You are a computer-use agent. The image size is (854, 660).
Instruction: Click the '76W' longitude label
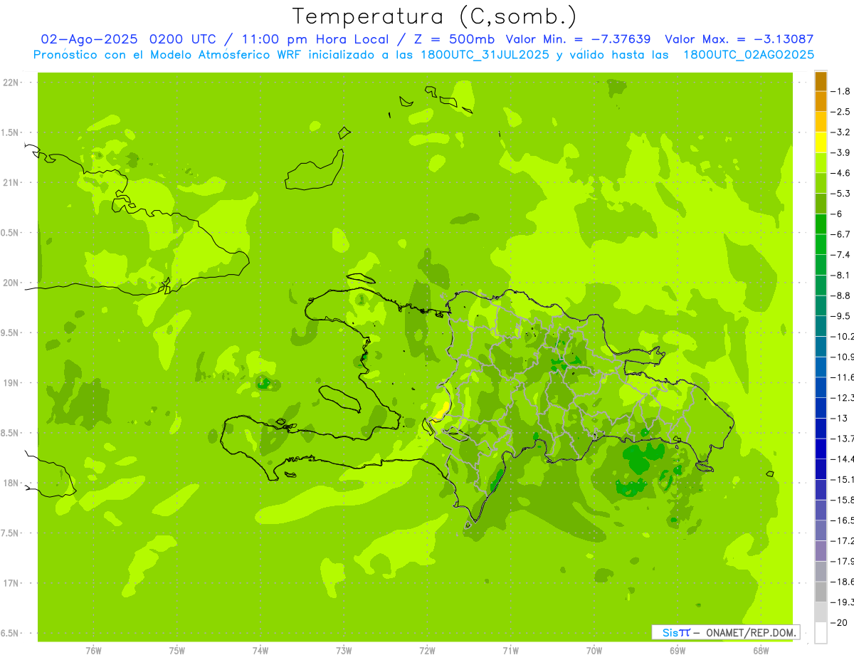coord(93,650)
